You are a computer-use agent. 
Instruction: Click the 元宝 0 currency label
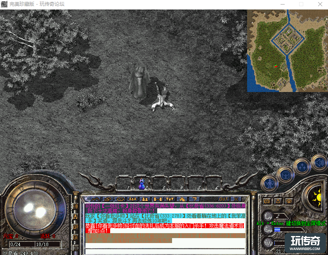coord(10,236)
